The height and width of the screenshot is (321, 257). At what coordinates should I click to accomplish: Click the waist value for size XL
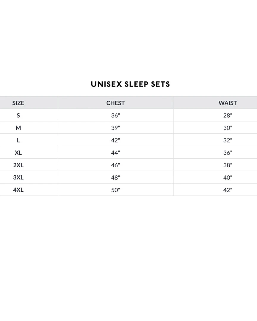tap(228, 153)
